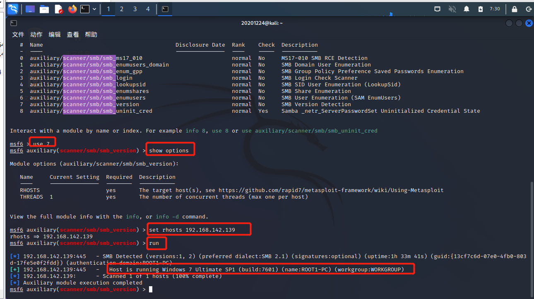The height and width of the screenshot is (299, 534).
Task: Open the terminal window title-bar icon menu
Action: point(14,23)
